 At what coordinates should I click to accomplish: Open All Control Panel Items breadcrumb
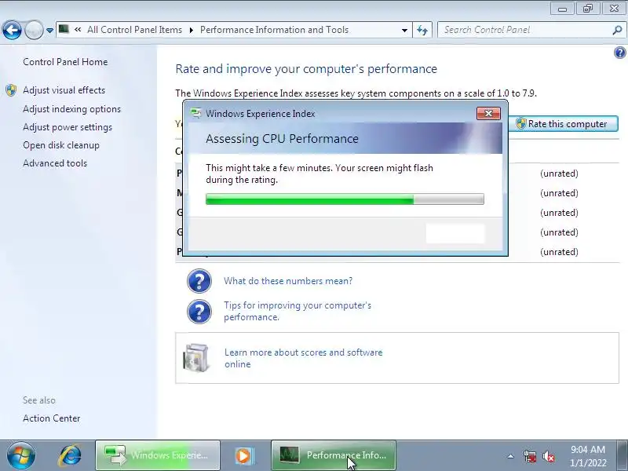click(134, 30)
